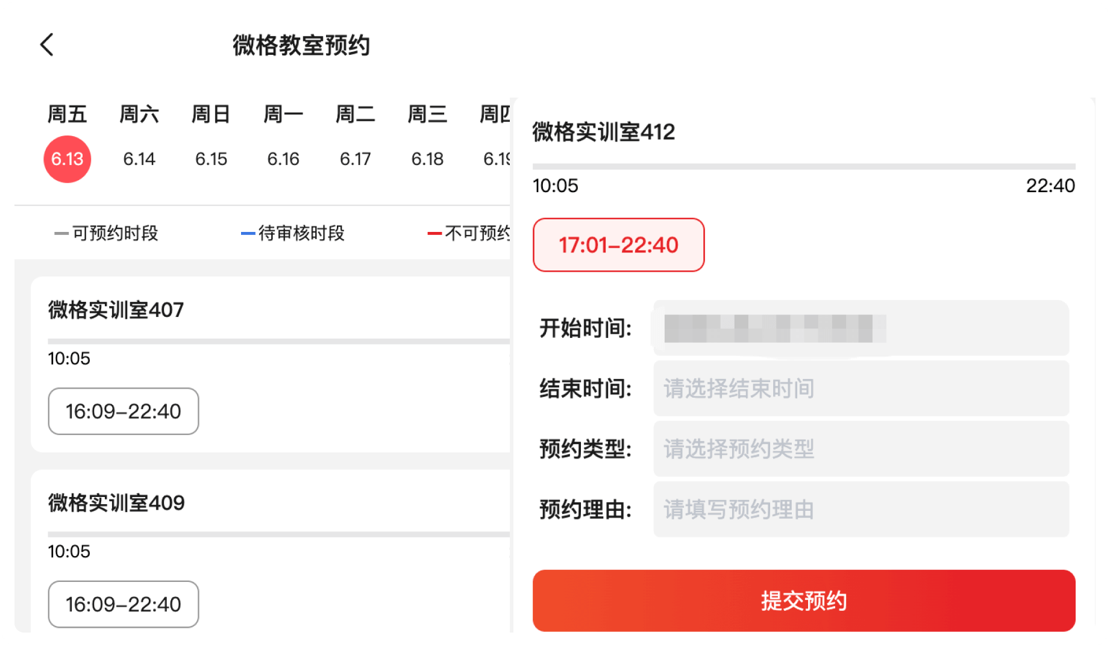Click the 待审核时段 legend item
Viewport: 1110px width, 647px height.
pyautogui.click(x=293, y=234)
